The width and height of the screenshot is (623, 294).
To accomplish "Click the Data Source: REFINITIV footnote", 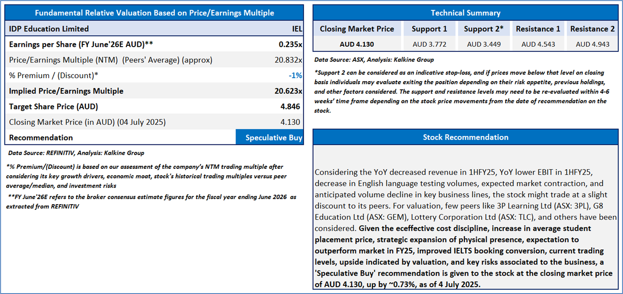I will (76, 153).
